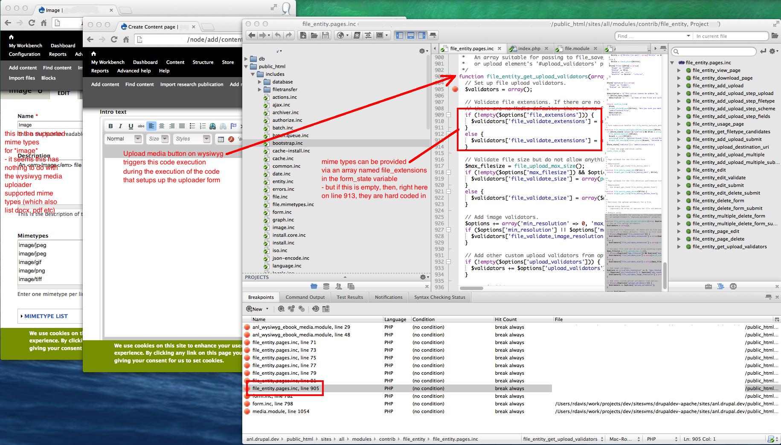Viewport: 781px width, 445px height.
Task: Expand the database folder
Action: (x=260, y=82)
